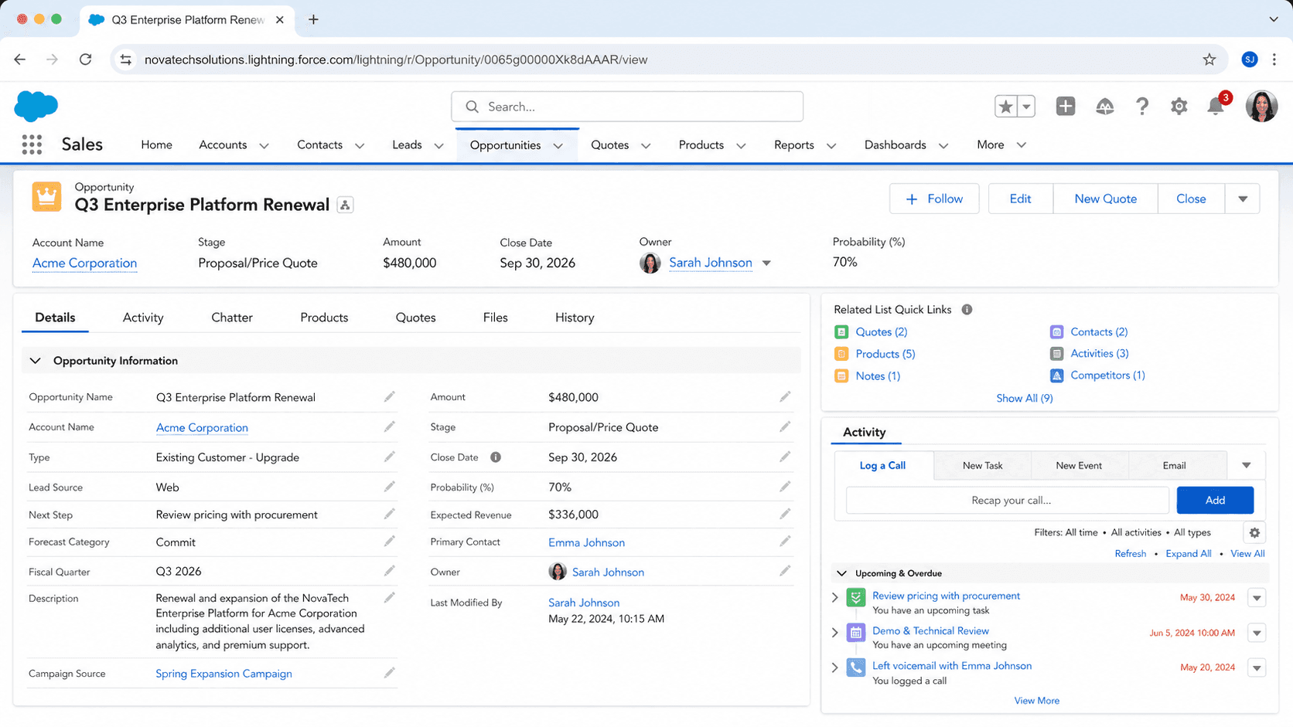This screenshot has width=1293, height=727.
Task: Open a new browser tab
Action: coord(313,20)
